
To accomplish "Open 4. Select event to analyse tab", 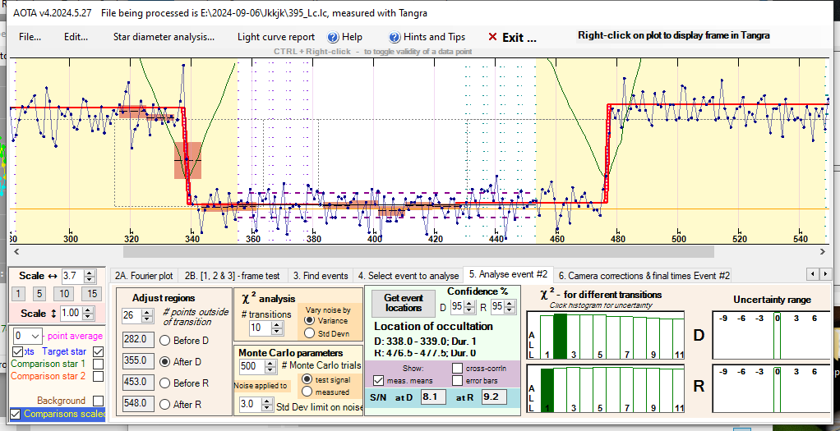I will [408, 276].
